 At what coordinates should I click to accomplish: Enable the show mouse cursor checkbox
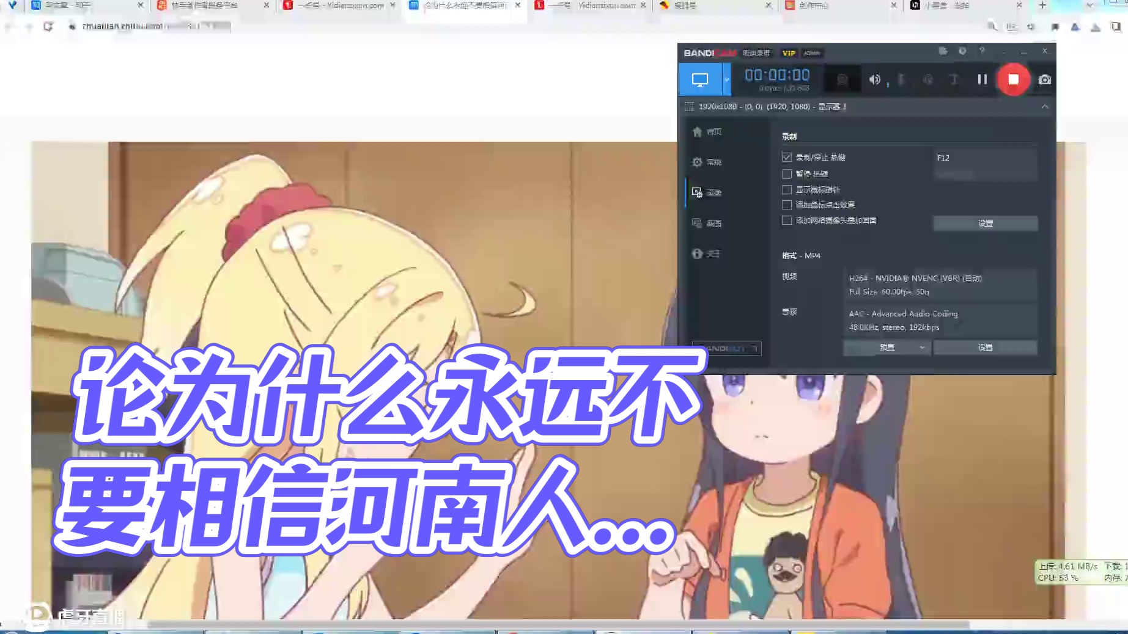pyautogui.click(x=787, y=190)
